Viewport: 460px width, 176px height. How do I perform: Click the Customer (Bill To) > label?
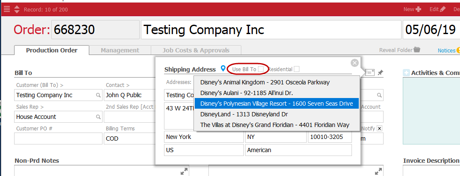click(x=40, y=85)
